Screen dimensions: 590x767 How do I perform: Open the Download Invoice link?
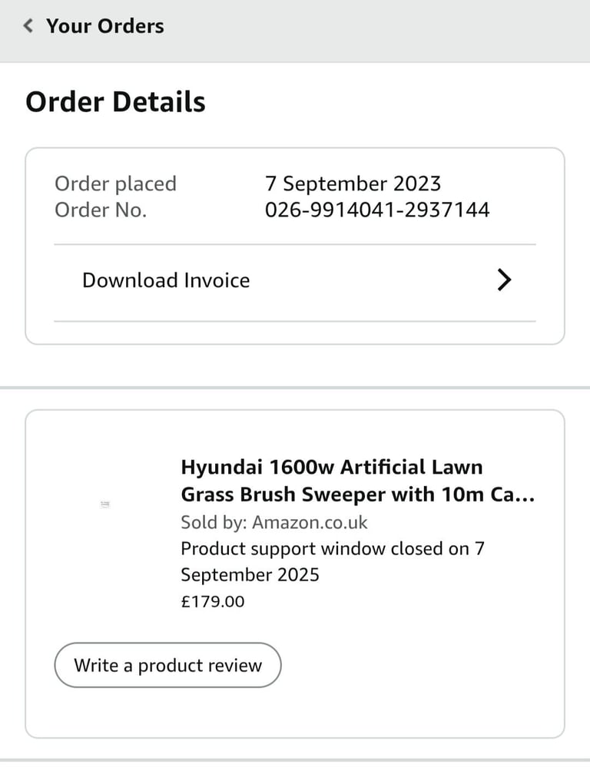tap(165, 280)
